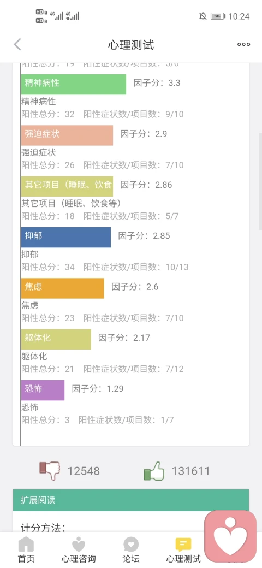Select the orange 焦虑 bar
The width and height of the screenshot is (262, 568).
click(63, 288)
